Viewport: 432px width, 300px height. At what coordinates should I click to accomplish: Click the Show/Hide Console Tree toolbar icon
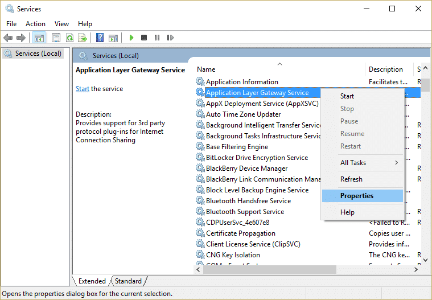point(39,38)
